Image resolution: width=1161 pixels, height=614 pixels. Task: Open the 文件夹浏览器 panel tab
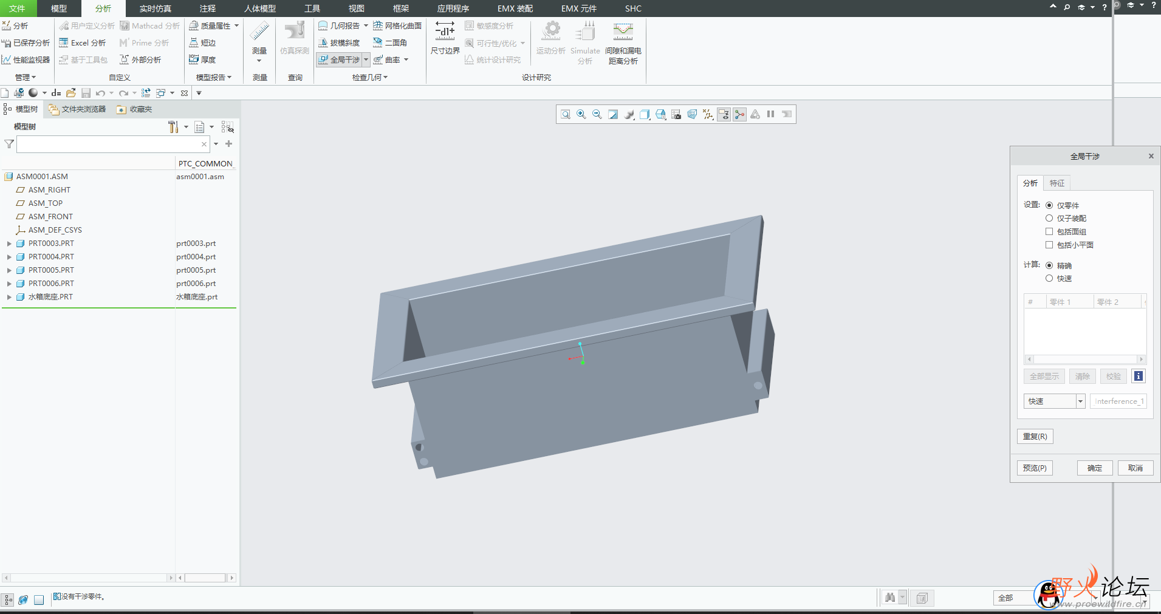click(x=77, y=109)
